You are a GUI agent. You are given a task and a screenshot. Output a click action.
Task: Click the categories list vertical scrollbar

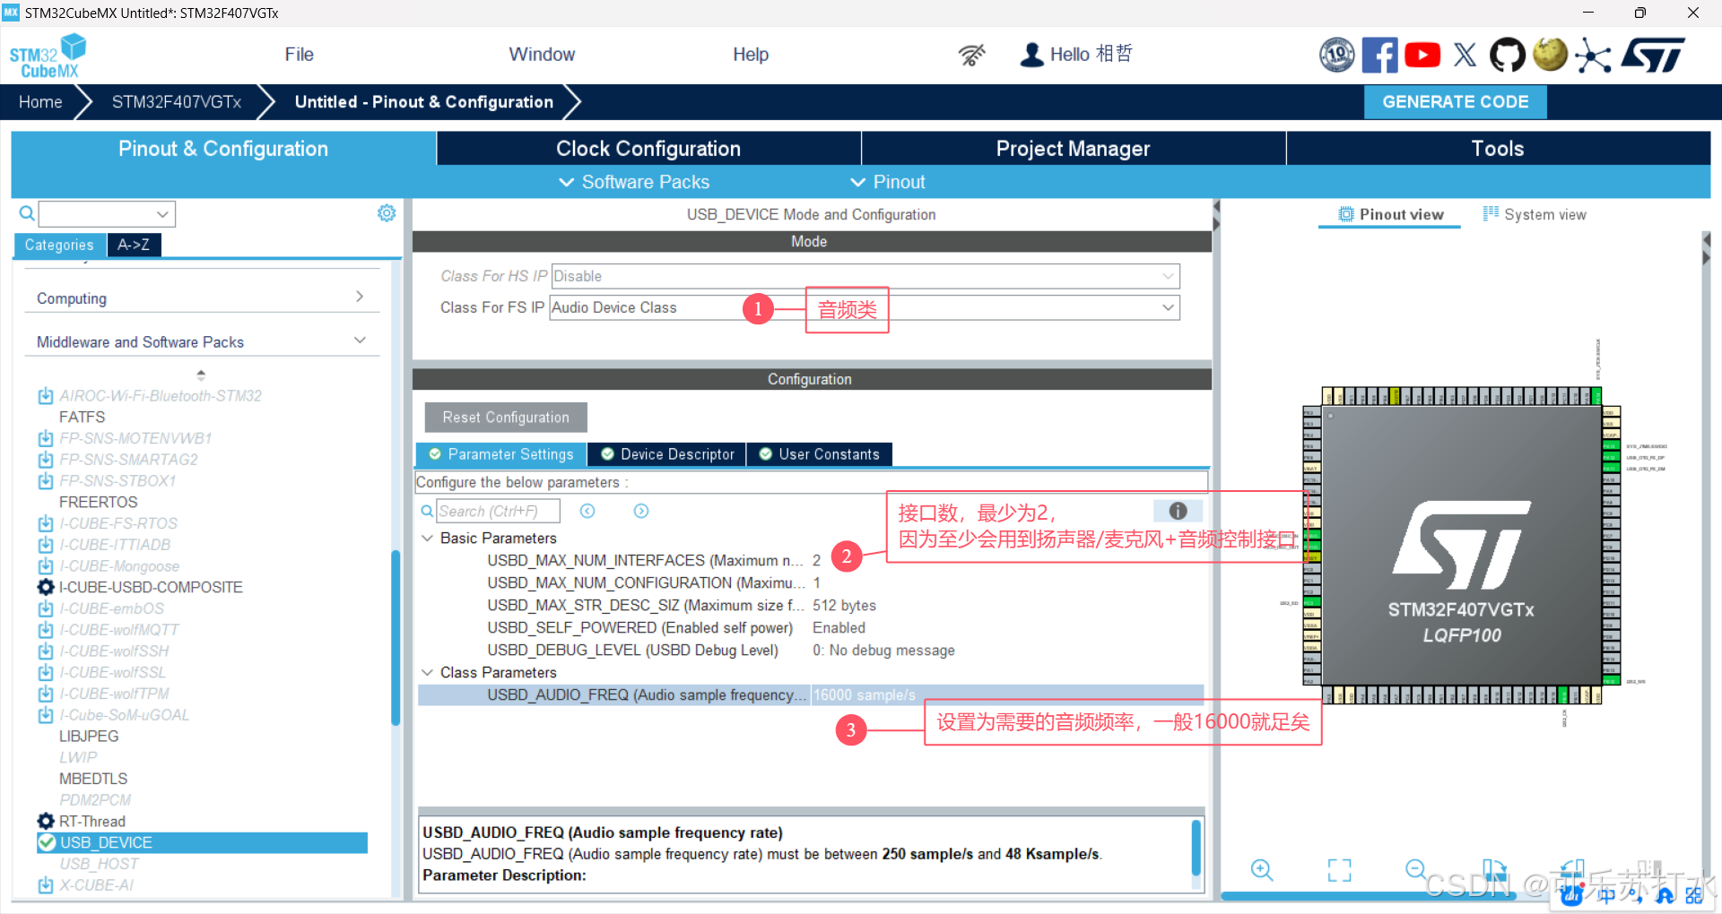396,636
